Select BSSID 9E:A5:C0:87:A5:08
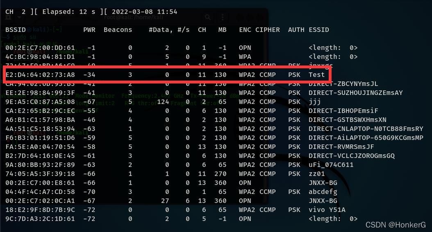432x232 pixels. point(40,102)
